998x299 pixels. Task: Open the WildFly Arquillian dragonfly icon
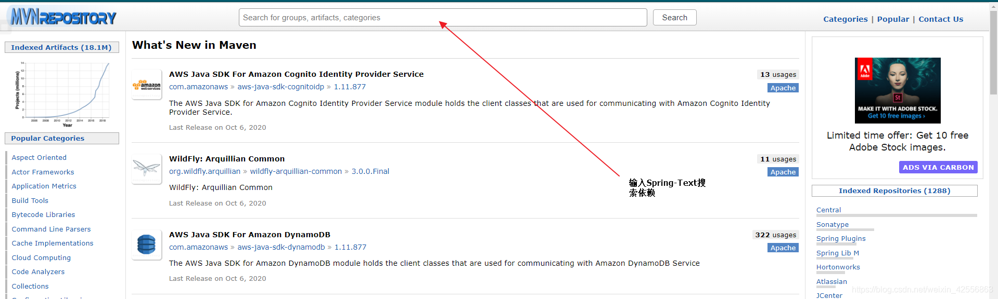147,169
